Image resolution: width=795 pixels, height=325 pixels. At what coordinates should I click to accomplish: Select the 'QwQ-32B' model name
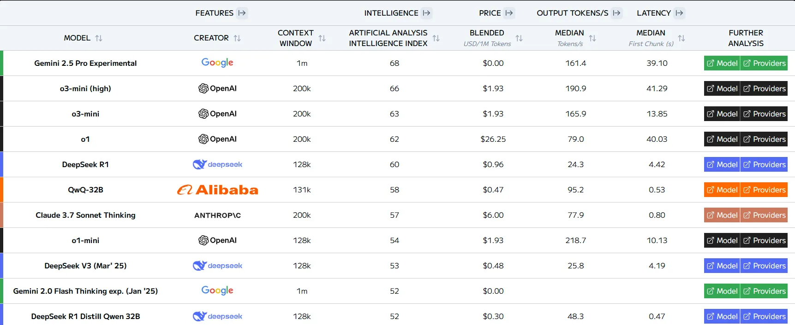click(85, 190)
